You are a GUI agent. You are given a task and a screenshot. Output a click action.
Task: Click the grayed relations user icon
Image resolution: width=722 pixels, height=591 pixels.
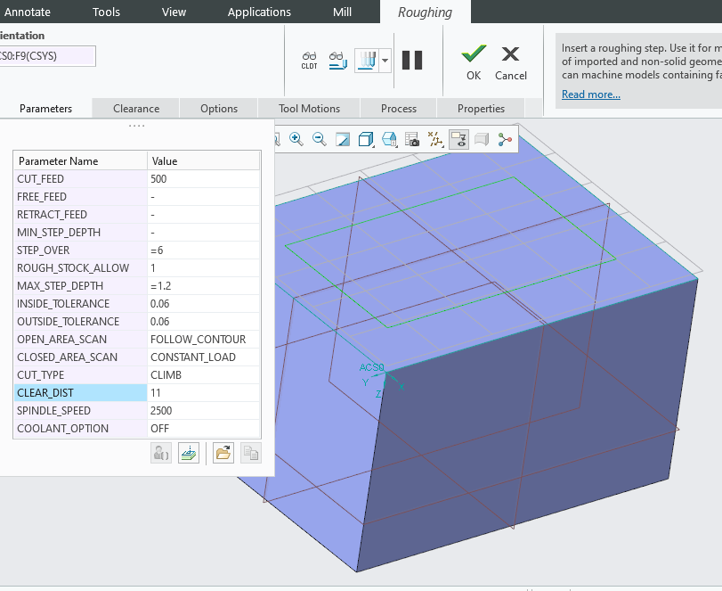click(x=161, y=453)
